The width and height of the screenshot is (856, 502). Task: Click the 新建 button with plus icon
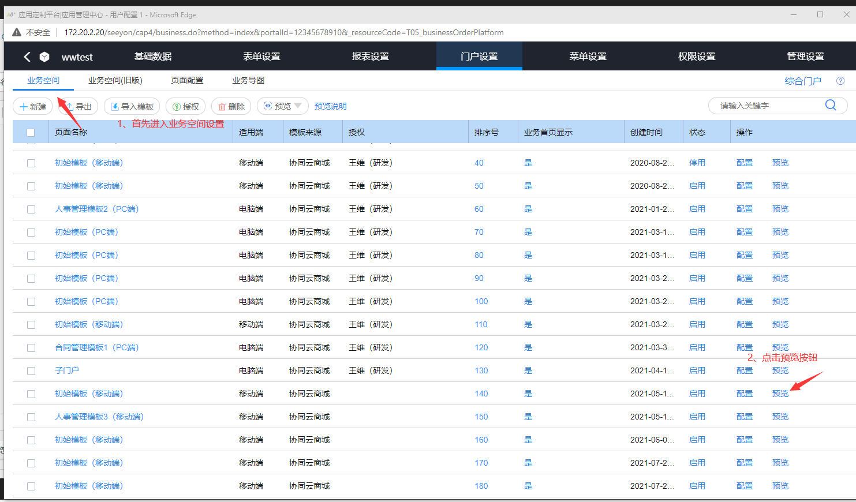tap(33, 107)
